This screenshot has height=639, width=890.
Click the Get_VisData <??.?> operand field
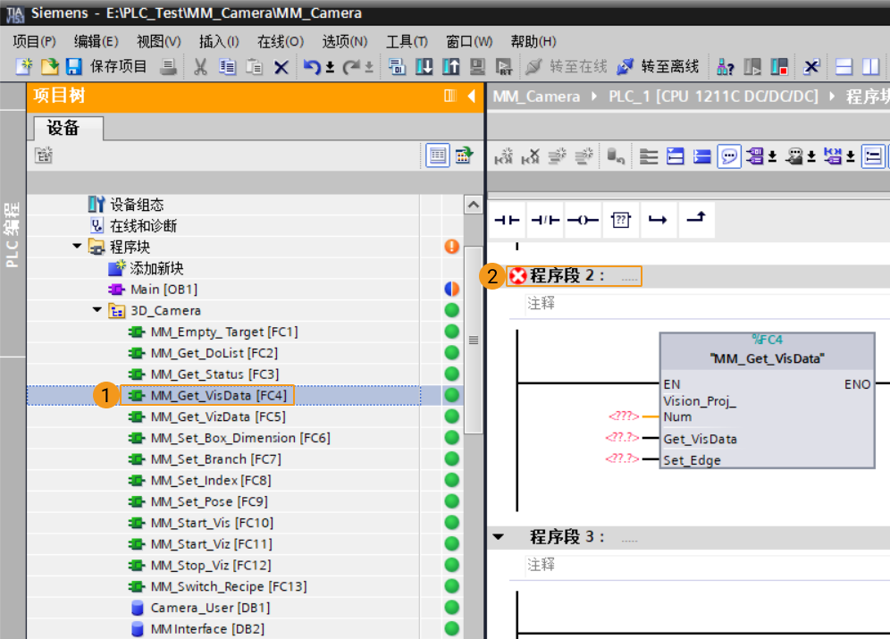coord(623,438)
